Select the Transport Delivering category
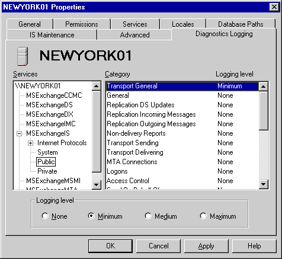282x259 pixels. tap(182, 152)
